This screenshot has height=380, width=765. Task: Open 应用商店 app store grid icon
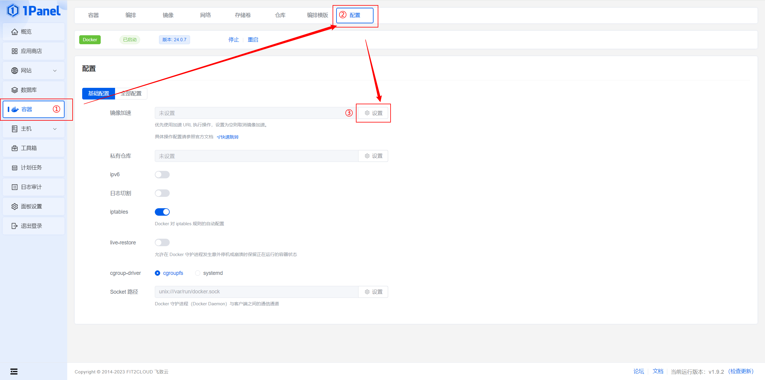[14, 51]
